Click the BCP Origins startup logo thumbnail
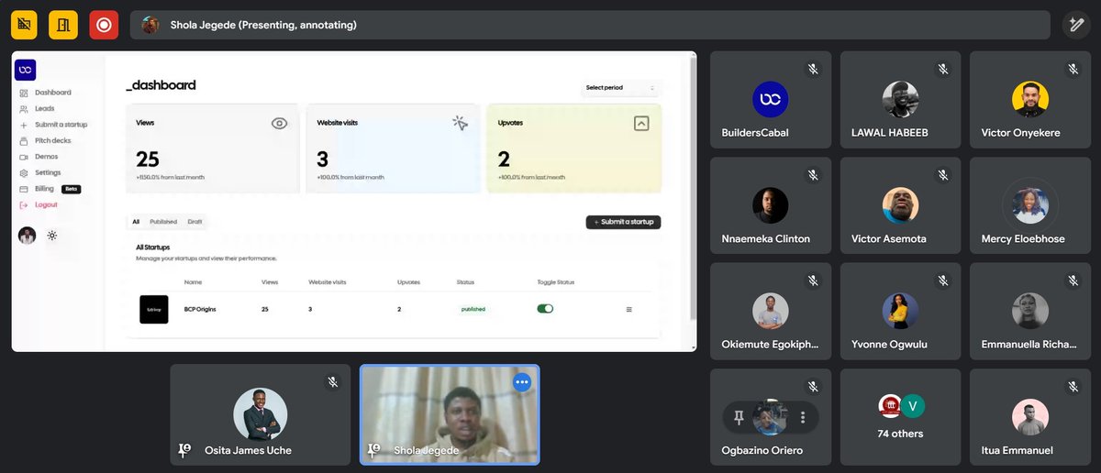The image size is (1101, 473). pos(154,310)
